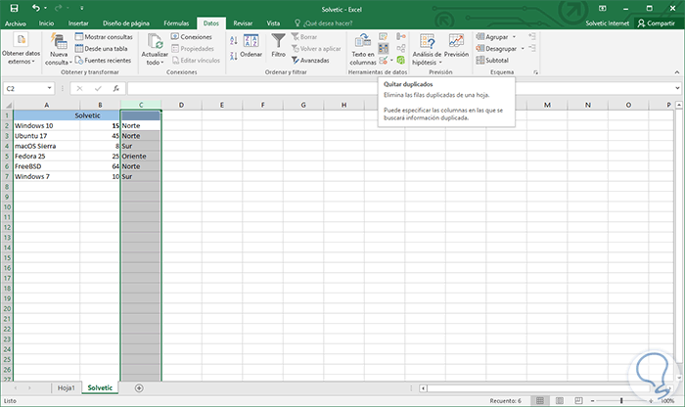Image resolution: width=685 pixels, height=407 pixels.
Task: Open the Esquema dialog launcher
Action: pyautogui.click(x=535, y=72)
